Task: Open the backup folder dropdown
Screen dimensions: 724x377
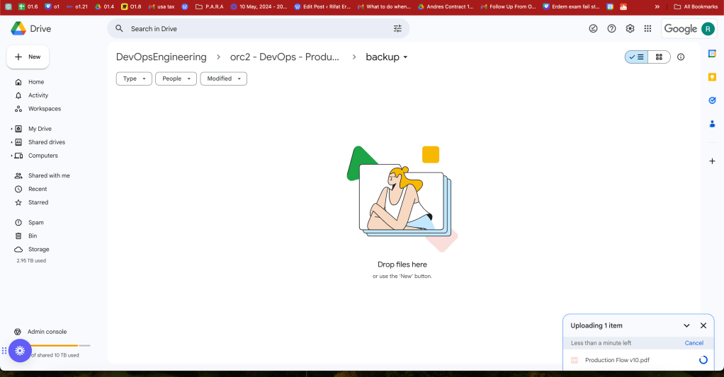Action: (387, 57)
